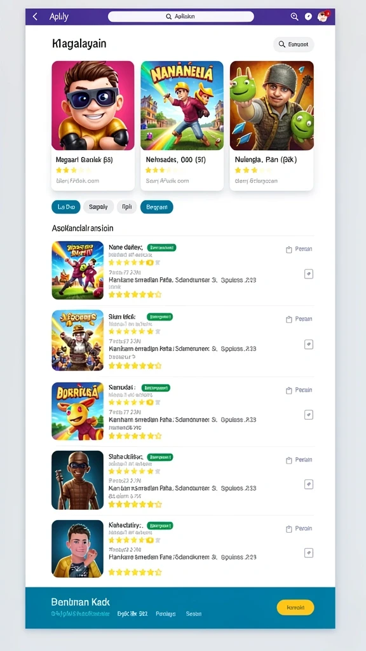
Task: Open the compass icon in header
Action: tap(308, 17)
